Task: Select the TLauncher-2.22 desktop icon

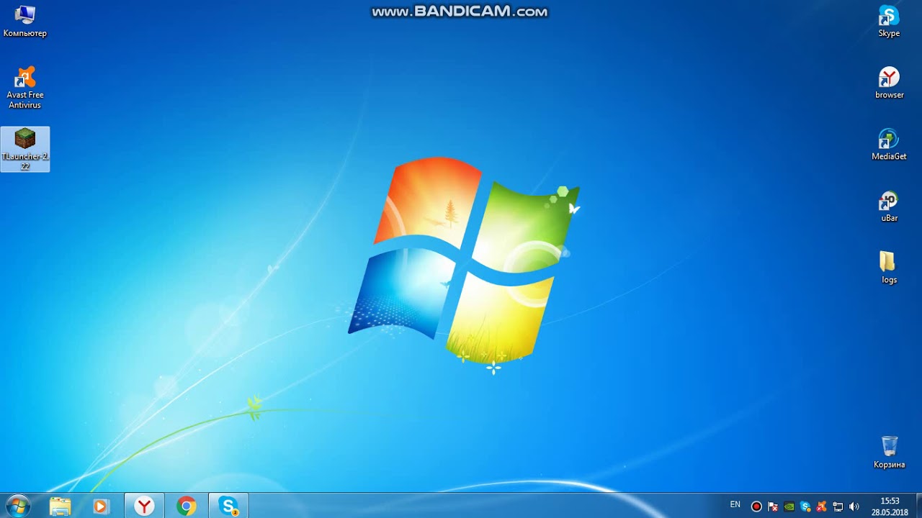Action: (x=25, y=150)
